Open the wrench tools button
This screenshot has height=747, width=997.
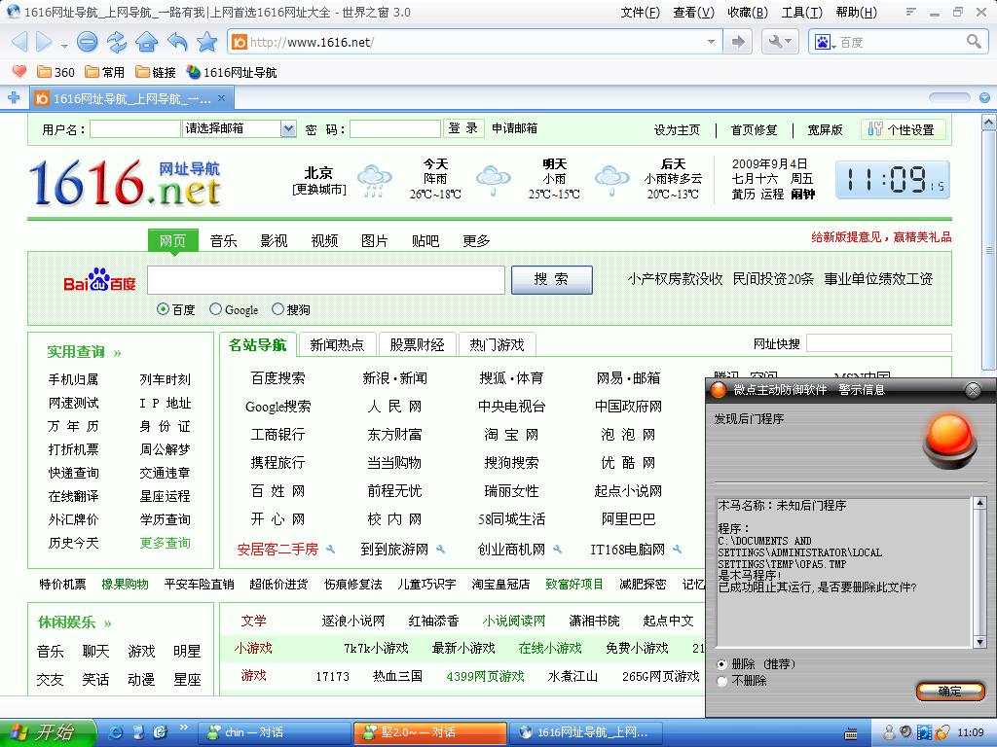[779, 42]
